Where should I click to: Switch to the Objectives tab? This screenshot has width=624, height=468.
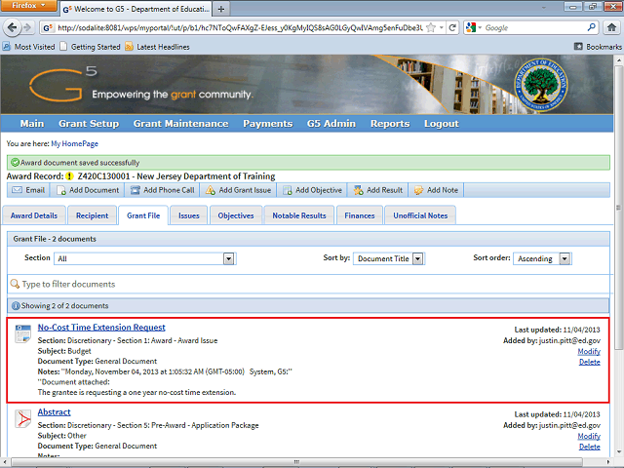[x=236, y=215]
